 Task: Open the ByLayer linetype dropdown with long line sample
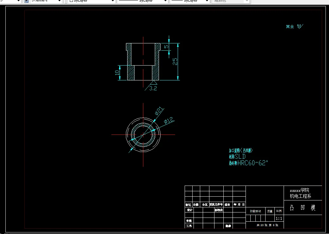point(142,1)
